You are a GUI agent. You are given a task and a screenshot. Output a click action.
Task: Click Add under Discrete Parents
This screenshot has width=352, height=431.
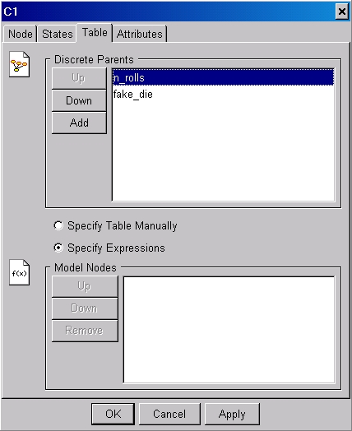pos(79,123)
